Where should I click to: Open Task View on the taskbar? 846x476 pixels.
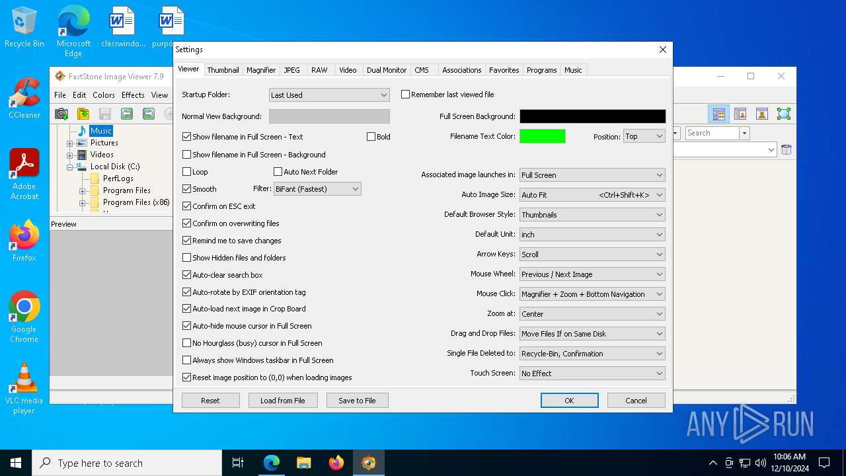point(238,463)
